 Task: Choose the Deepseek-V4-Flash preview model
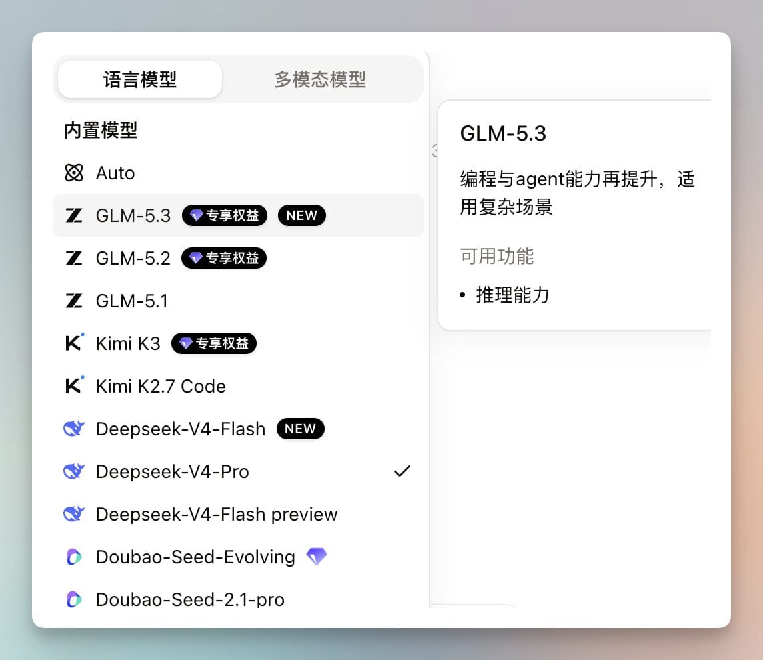point(238,514)
